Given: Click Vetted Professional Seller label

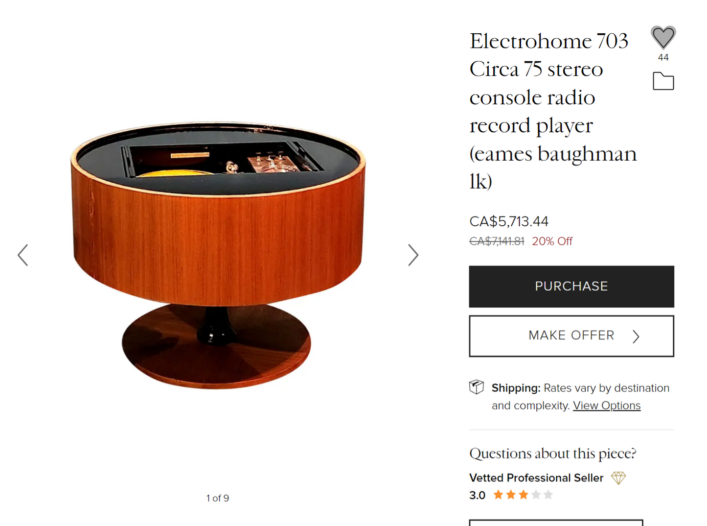Looking at the screenshot, I should click(x=536, y=478).
